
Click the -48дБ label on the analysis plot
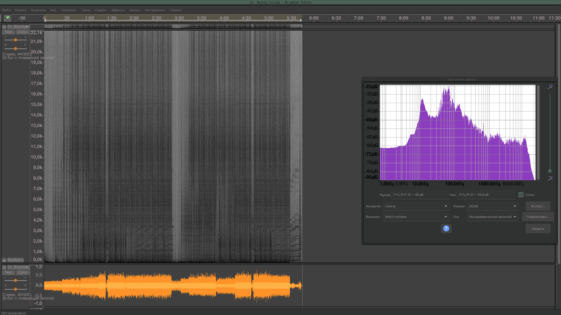[x=371, y=120]
